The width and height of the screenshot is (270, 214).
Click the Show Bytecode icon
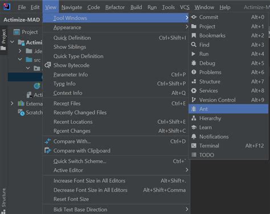(48, 65)
